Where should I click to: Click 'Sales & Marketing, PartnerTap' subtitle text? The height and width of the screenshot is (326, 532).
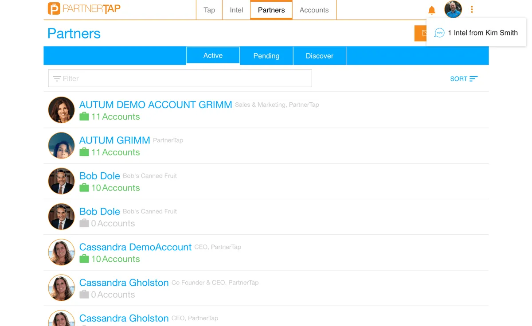tap(277, 105)
